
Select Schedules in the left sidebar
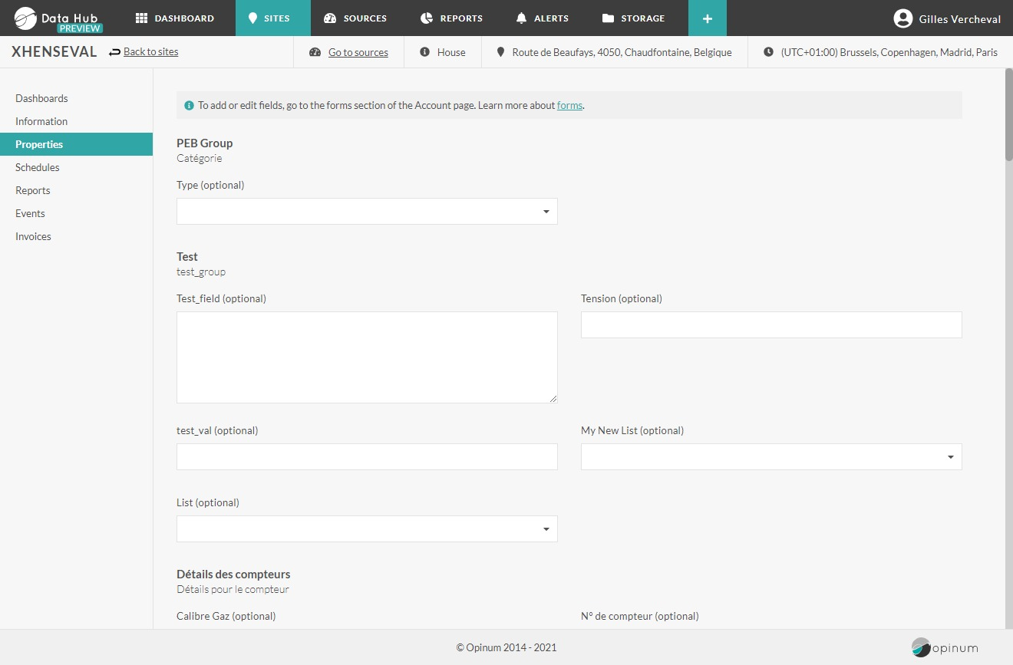pos(38,167)
